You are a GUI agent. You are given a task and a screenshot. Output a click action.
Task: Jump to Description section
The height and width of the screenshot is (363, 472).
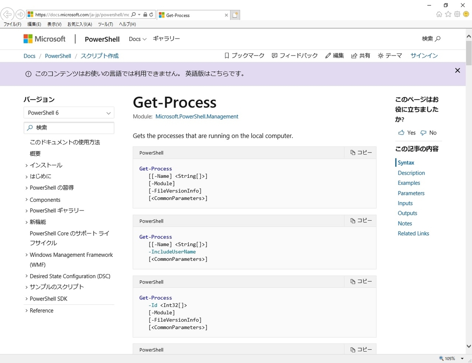click(x=411, y=173)
